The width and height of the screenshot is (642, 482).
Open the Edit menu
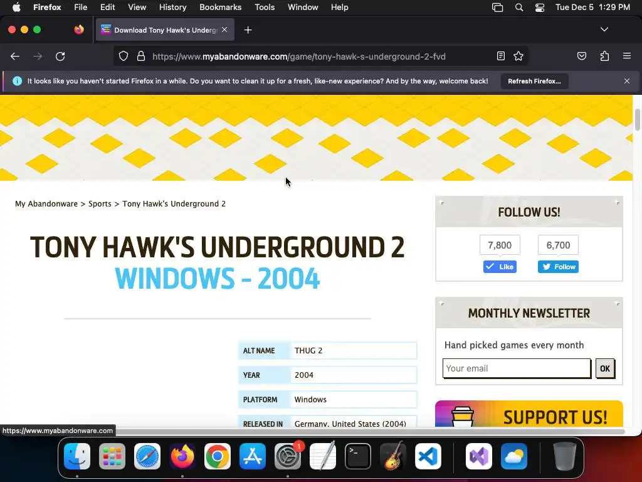pyautogui.click(x=108, y=7)
